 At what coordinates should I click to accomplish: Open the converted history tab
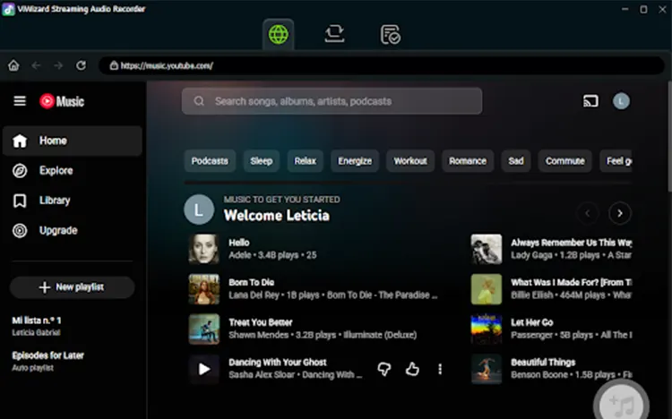coord(390,35)
